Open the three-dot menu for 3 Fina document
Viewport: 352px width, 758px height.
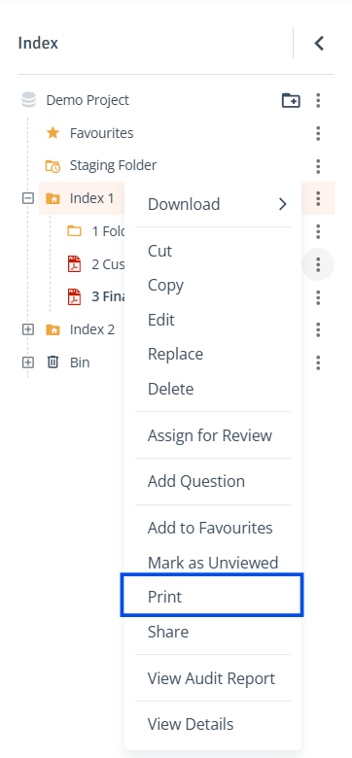tap(318, 297)
